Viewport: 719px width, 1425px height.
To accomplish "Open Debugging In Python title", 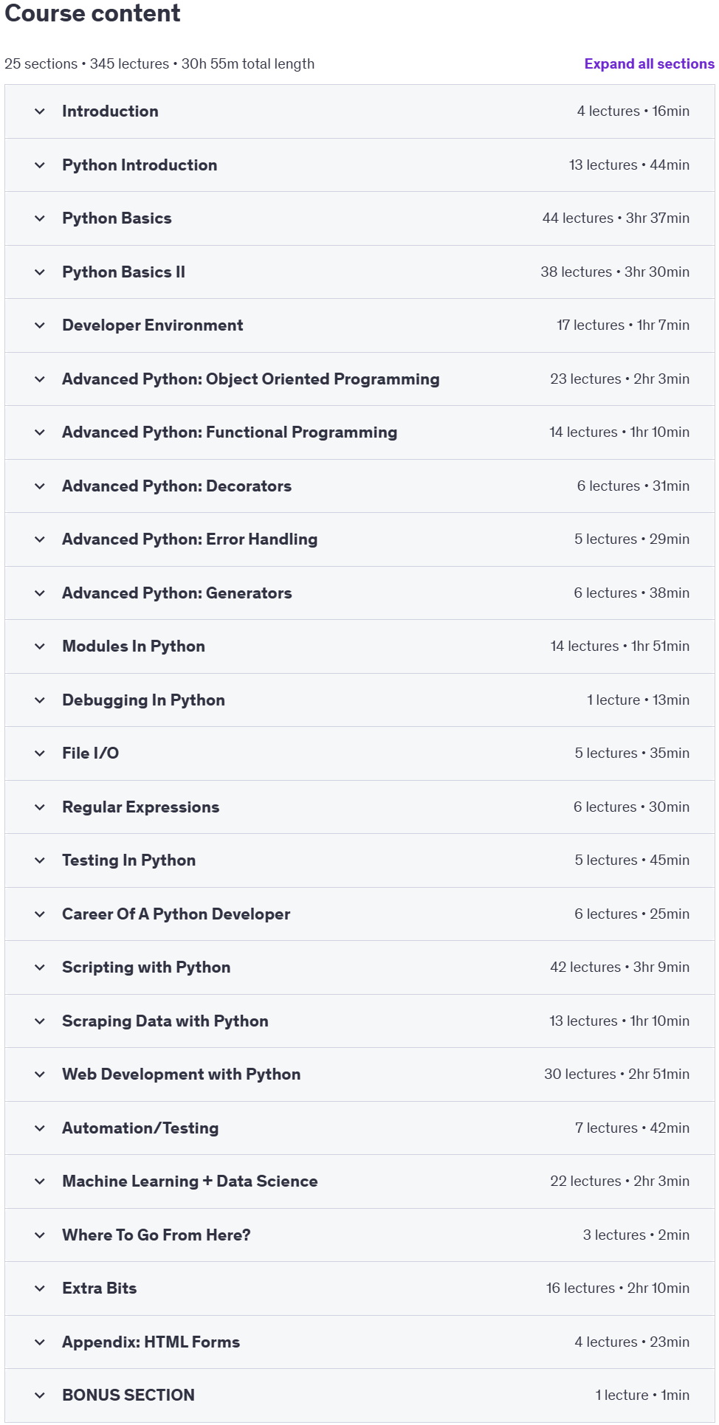I will coord(143,700).
